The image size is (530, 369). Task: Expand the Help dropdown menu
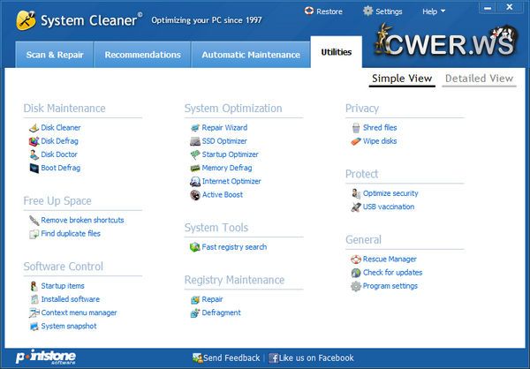point(435,11)
